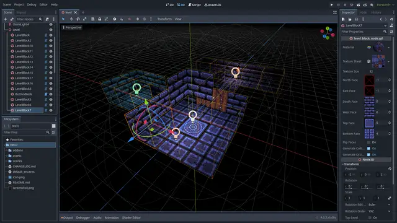397x223 pixels.
Task: Disable Generate Collision checkbox
Action: pos(369,149)
